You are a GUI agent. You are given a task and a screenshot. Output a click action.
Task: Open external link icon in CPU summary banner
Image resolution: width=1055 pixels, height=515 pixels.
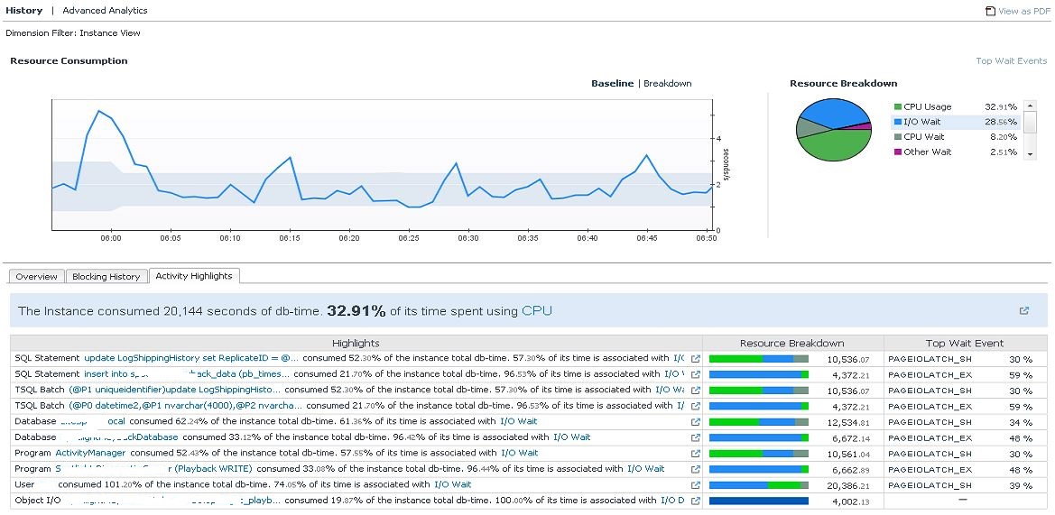tap(1023, 311)
